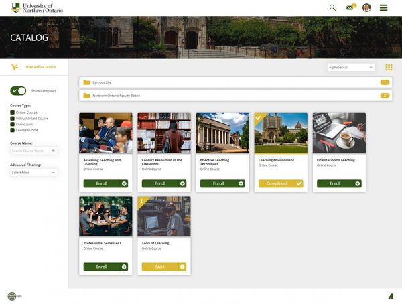402x304 pixels.
Task: Click Effective Teaching Techniques course title
Action: pos(214,162)
